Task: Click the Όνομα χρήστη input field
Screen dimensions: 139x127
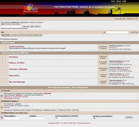Action: pyautogui.click(x=12, y=118)
